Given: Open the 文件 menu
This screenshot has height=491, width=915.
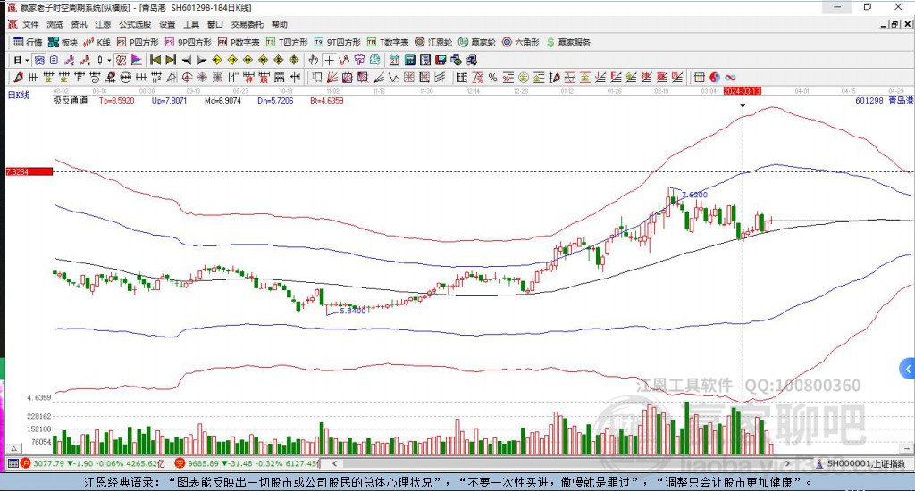Looking at the screenshot, I should [30, 24].
